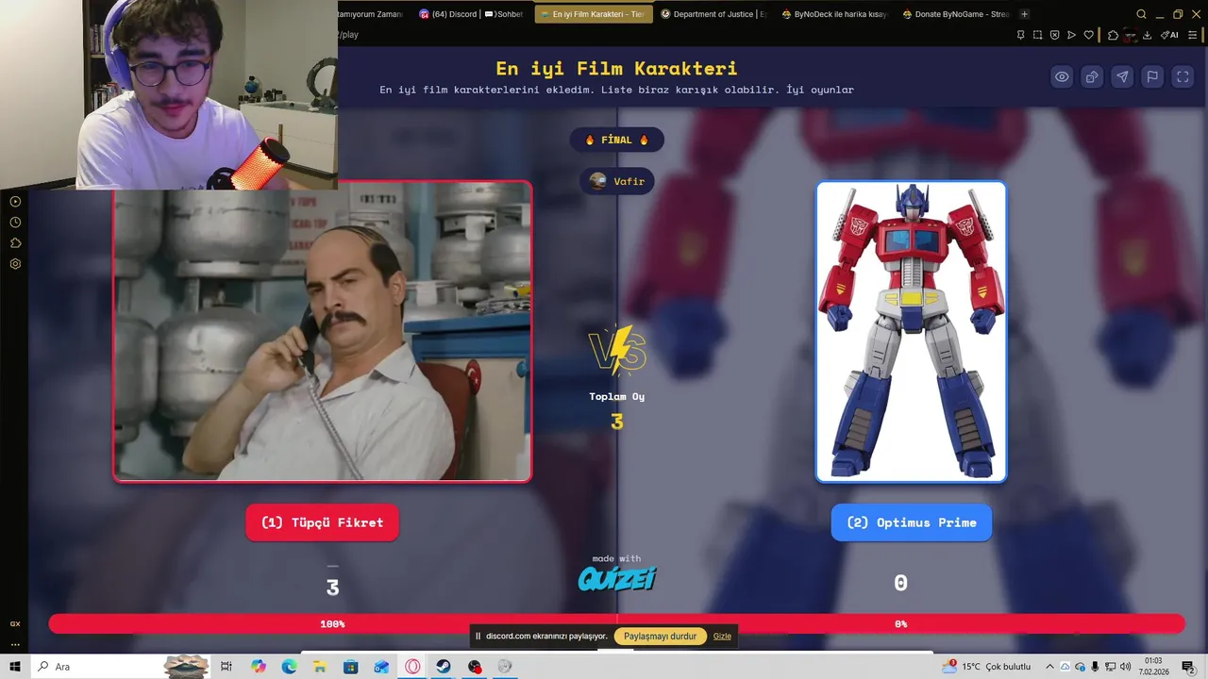Open Steam from the taskbar
This screenshot has width=1208, height=679.
(x=443, y=667)
